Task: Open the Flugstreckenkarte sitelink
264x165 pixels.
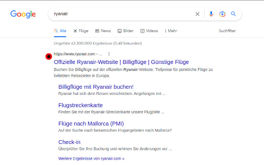Action: coord(80,105)
